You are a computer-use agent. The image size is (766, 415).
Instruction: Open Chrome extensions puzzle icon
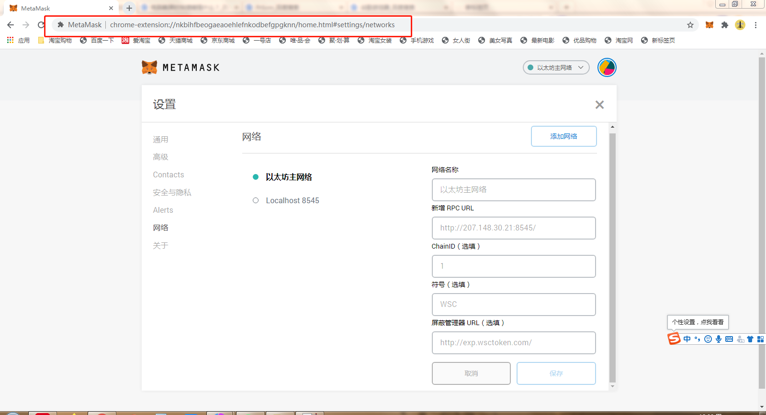click(725, 25)
